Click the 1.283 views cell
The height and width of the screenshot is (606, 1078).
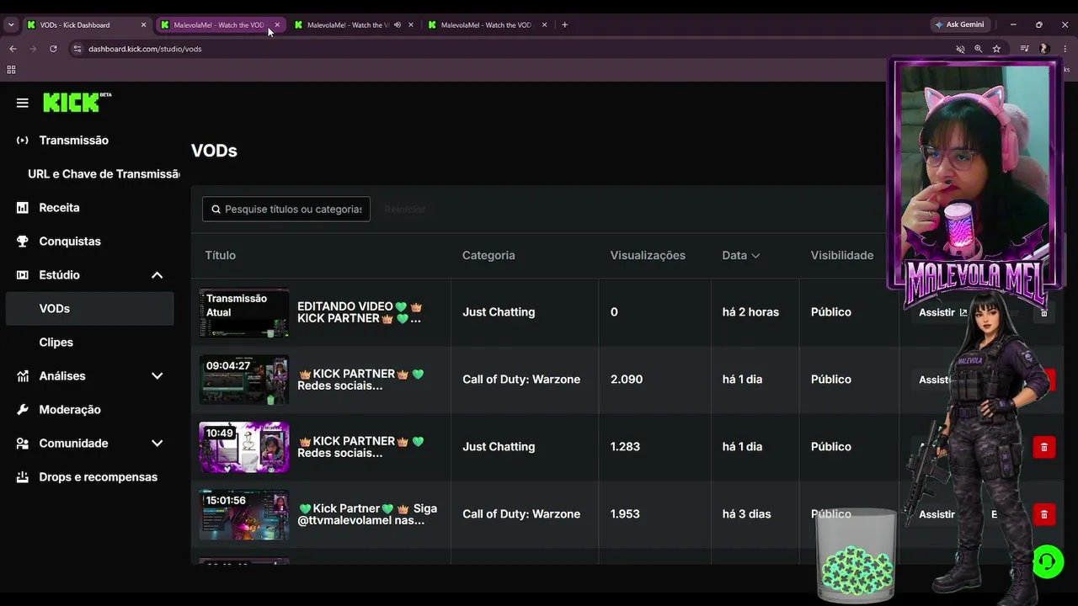(626, 447)
